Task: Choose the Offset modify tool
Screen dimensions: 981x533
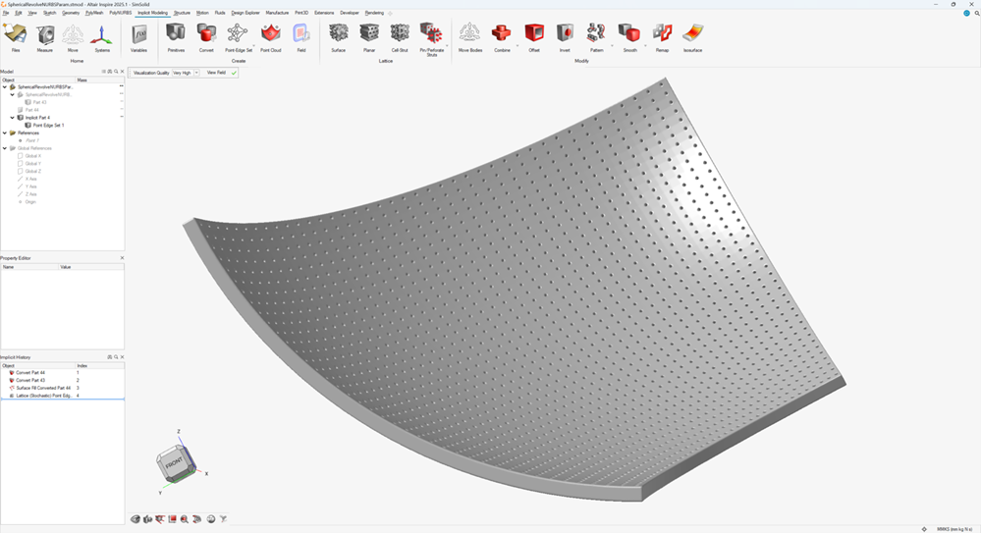Action: click(x=534, y=35)
